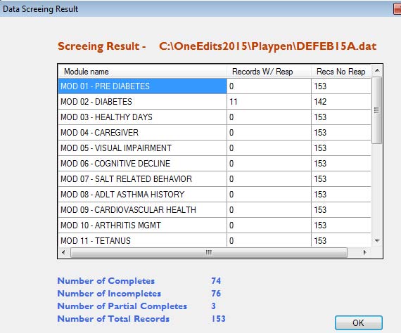Close the Data Screeing Result window
The height and width of the screenshot is (333, 401).
click(397, 9)
